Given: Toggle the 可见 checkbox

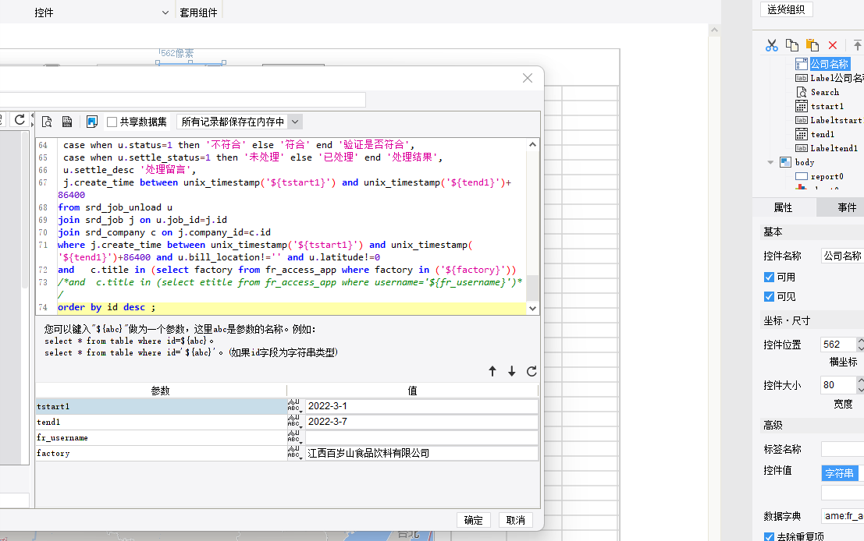Looking at the screenshot, I should coord(769,296).
